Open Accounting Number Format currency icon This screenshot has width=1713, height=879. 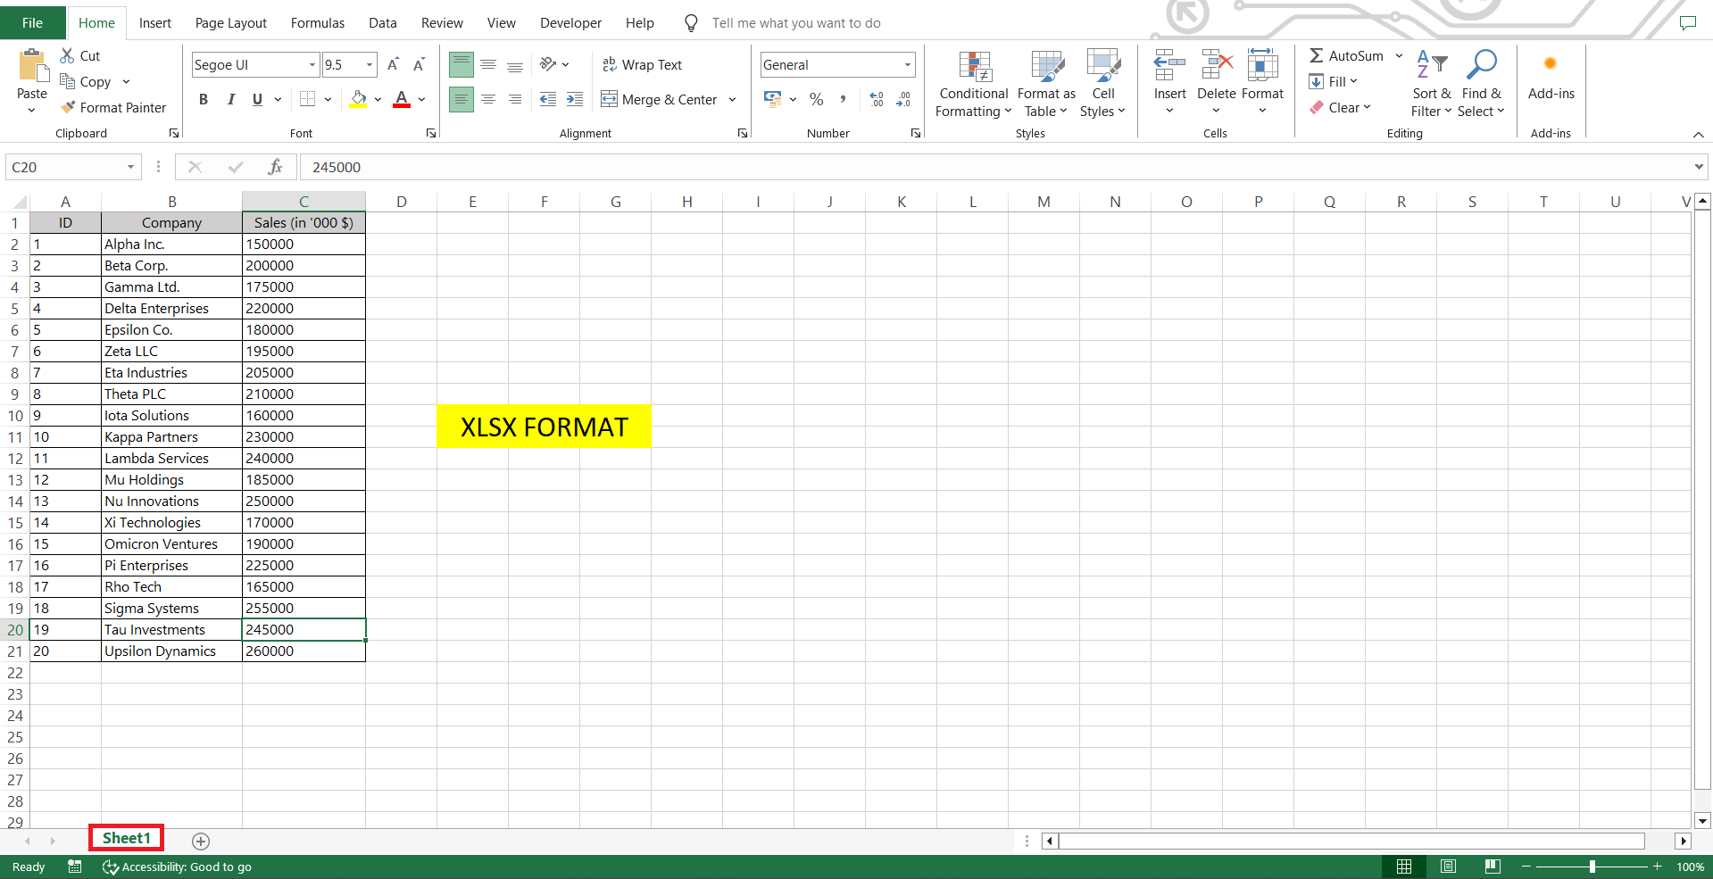[x=773, y=99]
